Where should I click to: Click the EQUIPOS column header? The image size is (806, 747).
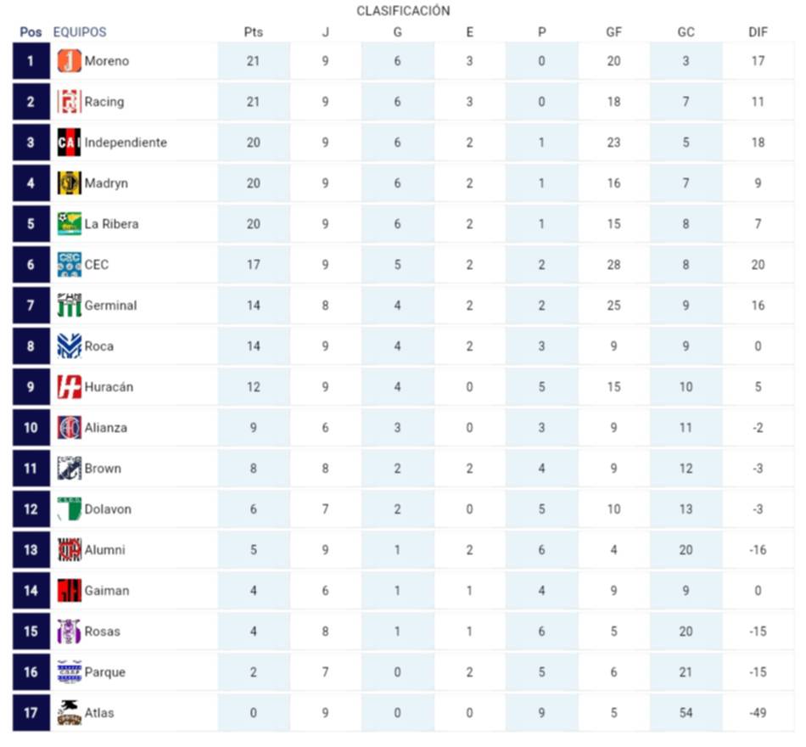tap(80, 32)
